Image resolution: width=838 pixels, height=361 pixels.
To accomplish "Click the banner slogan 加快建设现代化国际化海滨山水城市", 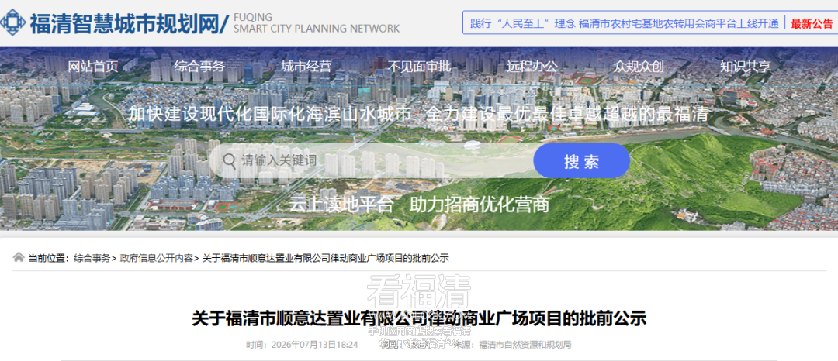I will (x=270, y=114).
